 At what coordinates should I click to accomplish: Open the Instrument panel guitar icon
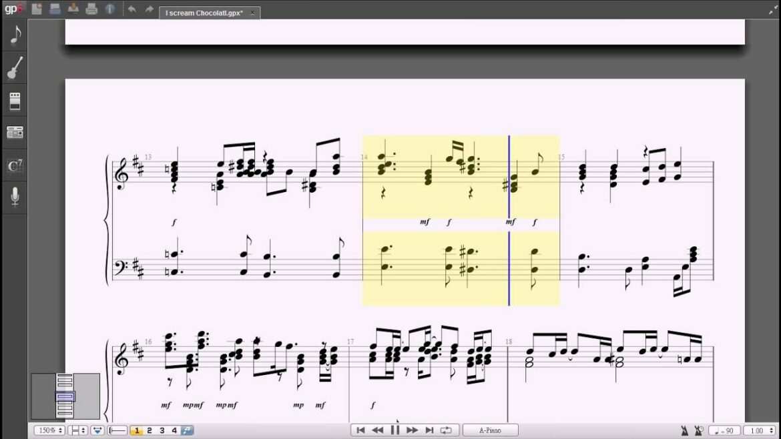(15, 68)
